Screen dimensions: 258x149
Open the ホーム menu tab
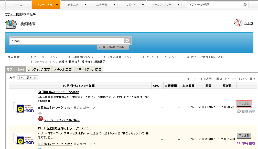(x=19, y=5)
